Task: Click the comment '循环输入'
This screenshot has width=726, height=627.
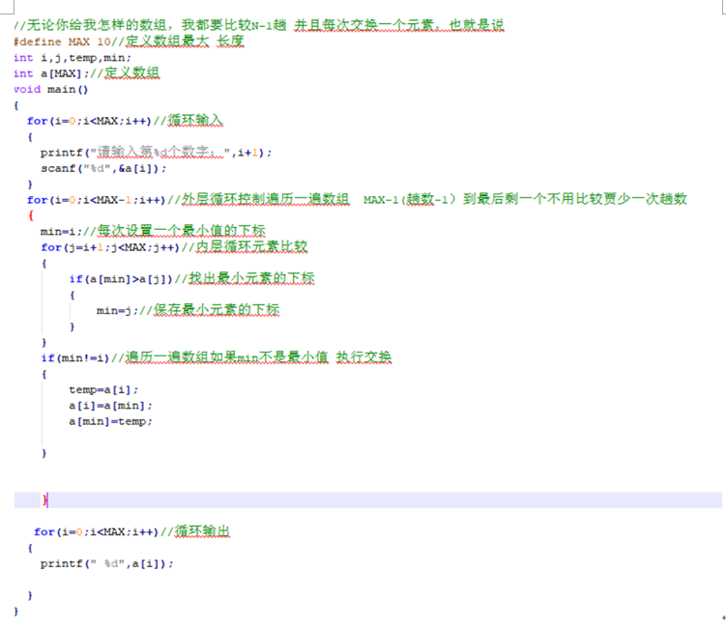Action: 195,121
